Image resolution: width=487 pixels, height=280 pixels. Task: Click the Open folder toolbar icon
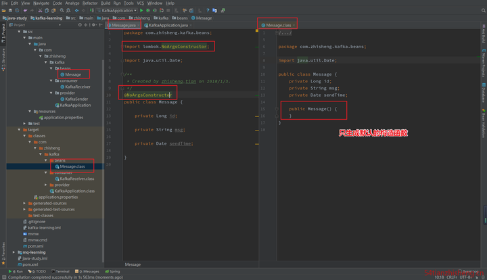[x=4, y=11]
